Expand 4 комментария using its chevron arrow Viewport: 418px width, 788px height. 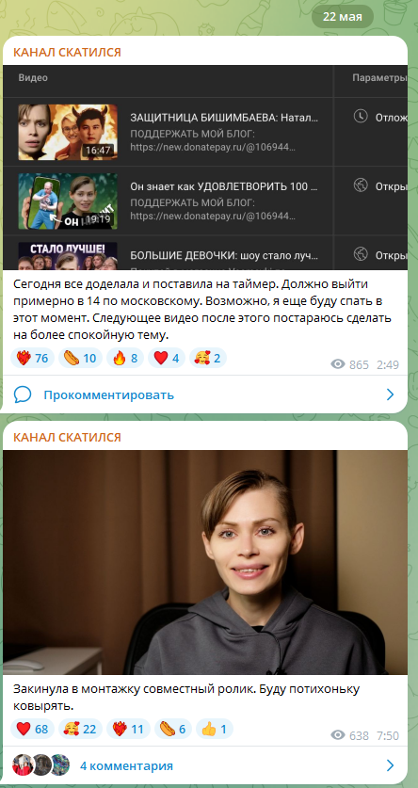(x=390, y=766)
